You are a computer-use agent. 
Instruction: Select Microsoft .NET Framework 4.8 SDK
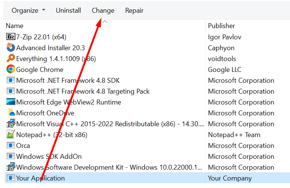point(68,81)
